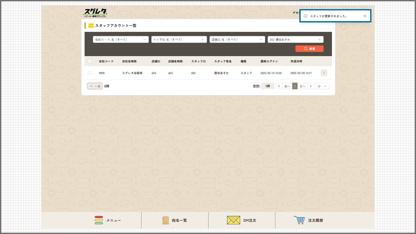Toggle the select-all checkbox in table header
The height and width of the screenshot is (234, 416).
[90, 61]
